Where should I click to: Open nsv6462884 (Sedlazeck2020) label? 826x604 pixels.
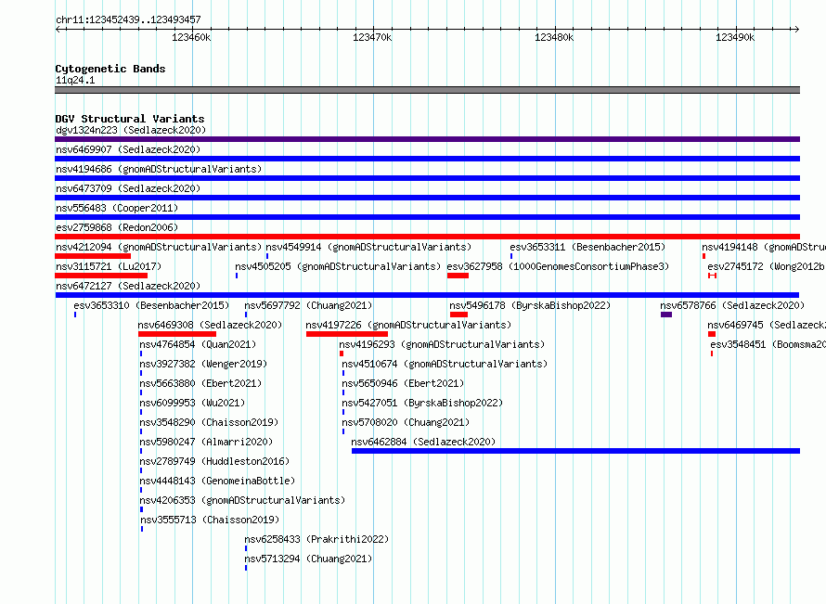tap(423, 442)
